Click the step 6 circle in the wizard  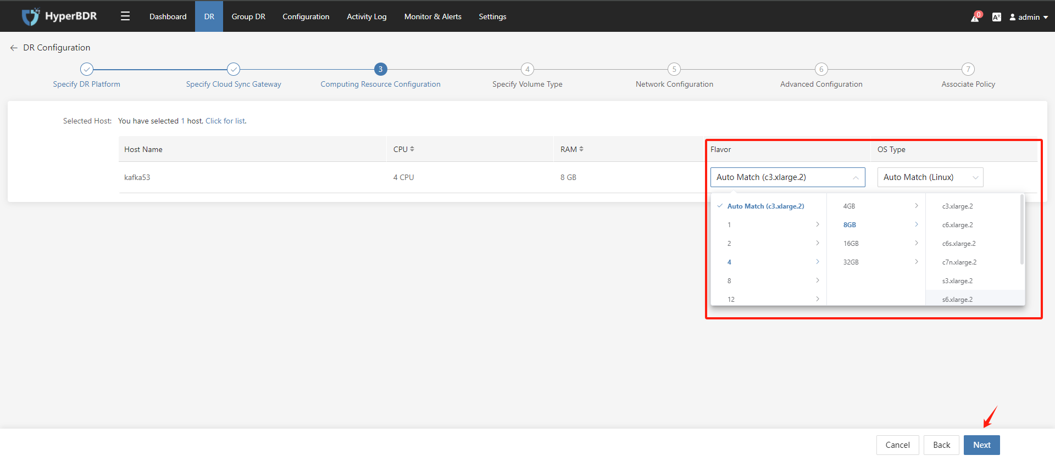tap(821, 69)
